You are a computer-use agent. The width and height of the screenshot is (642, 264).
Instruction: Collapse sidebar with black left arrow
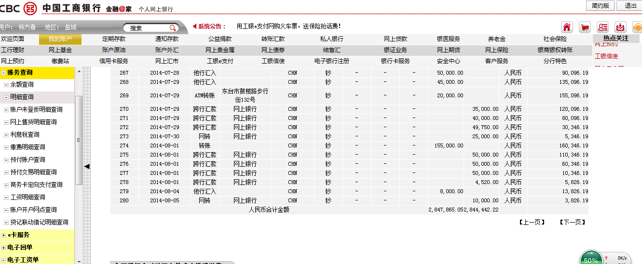[87, 166]
